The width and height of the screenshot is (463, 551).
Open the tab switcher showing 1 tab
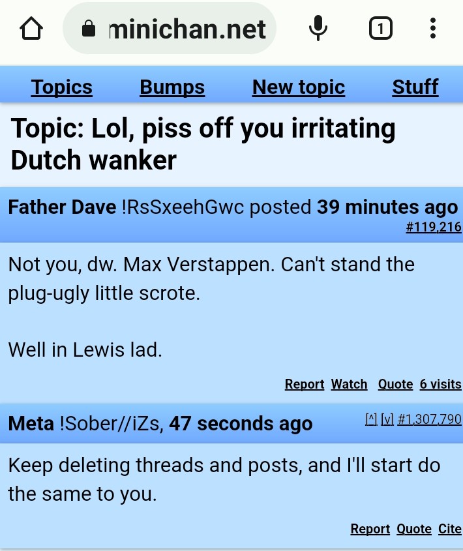point(381,28)
